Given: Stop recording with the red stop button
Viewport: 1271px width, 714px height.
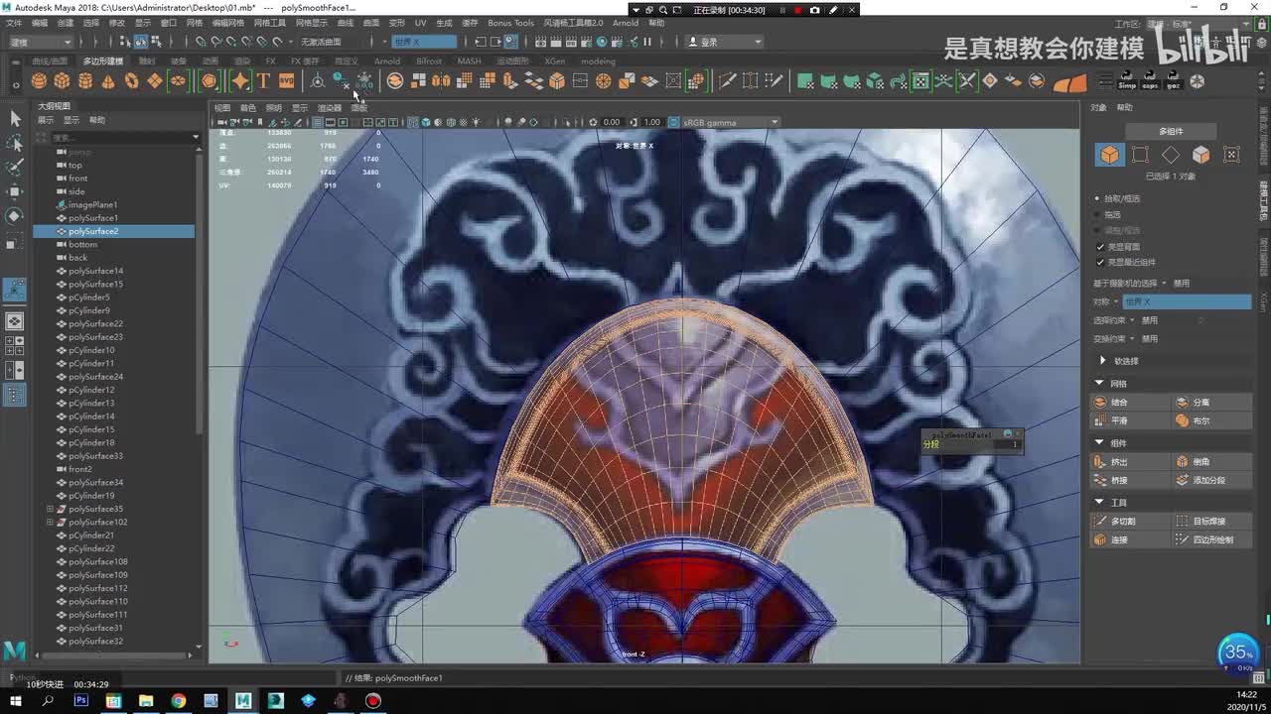Looking at the screenshot, I should 797,10.
